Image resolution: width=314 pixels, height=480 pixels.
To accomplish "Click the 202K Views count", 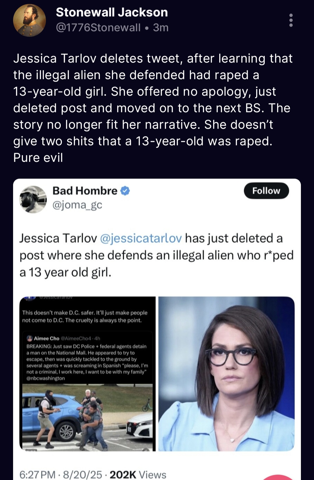I will (x=138, y=474).
